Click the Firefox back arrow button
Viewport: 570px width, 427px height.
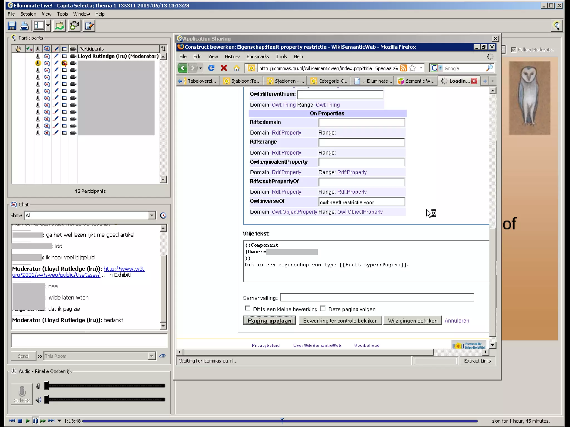point(183,68)
